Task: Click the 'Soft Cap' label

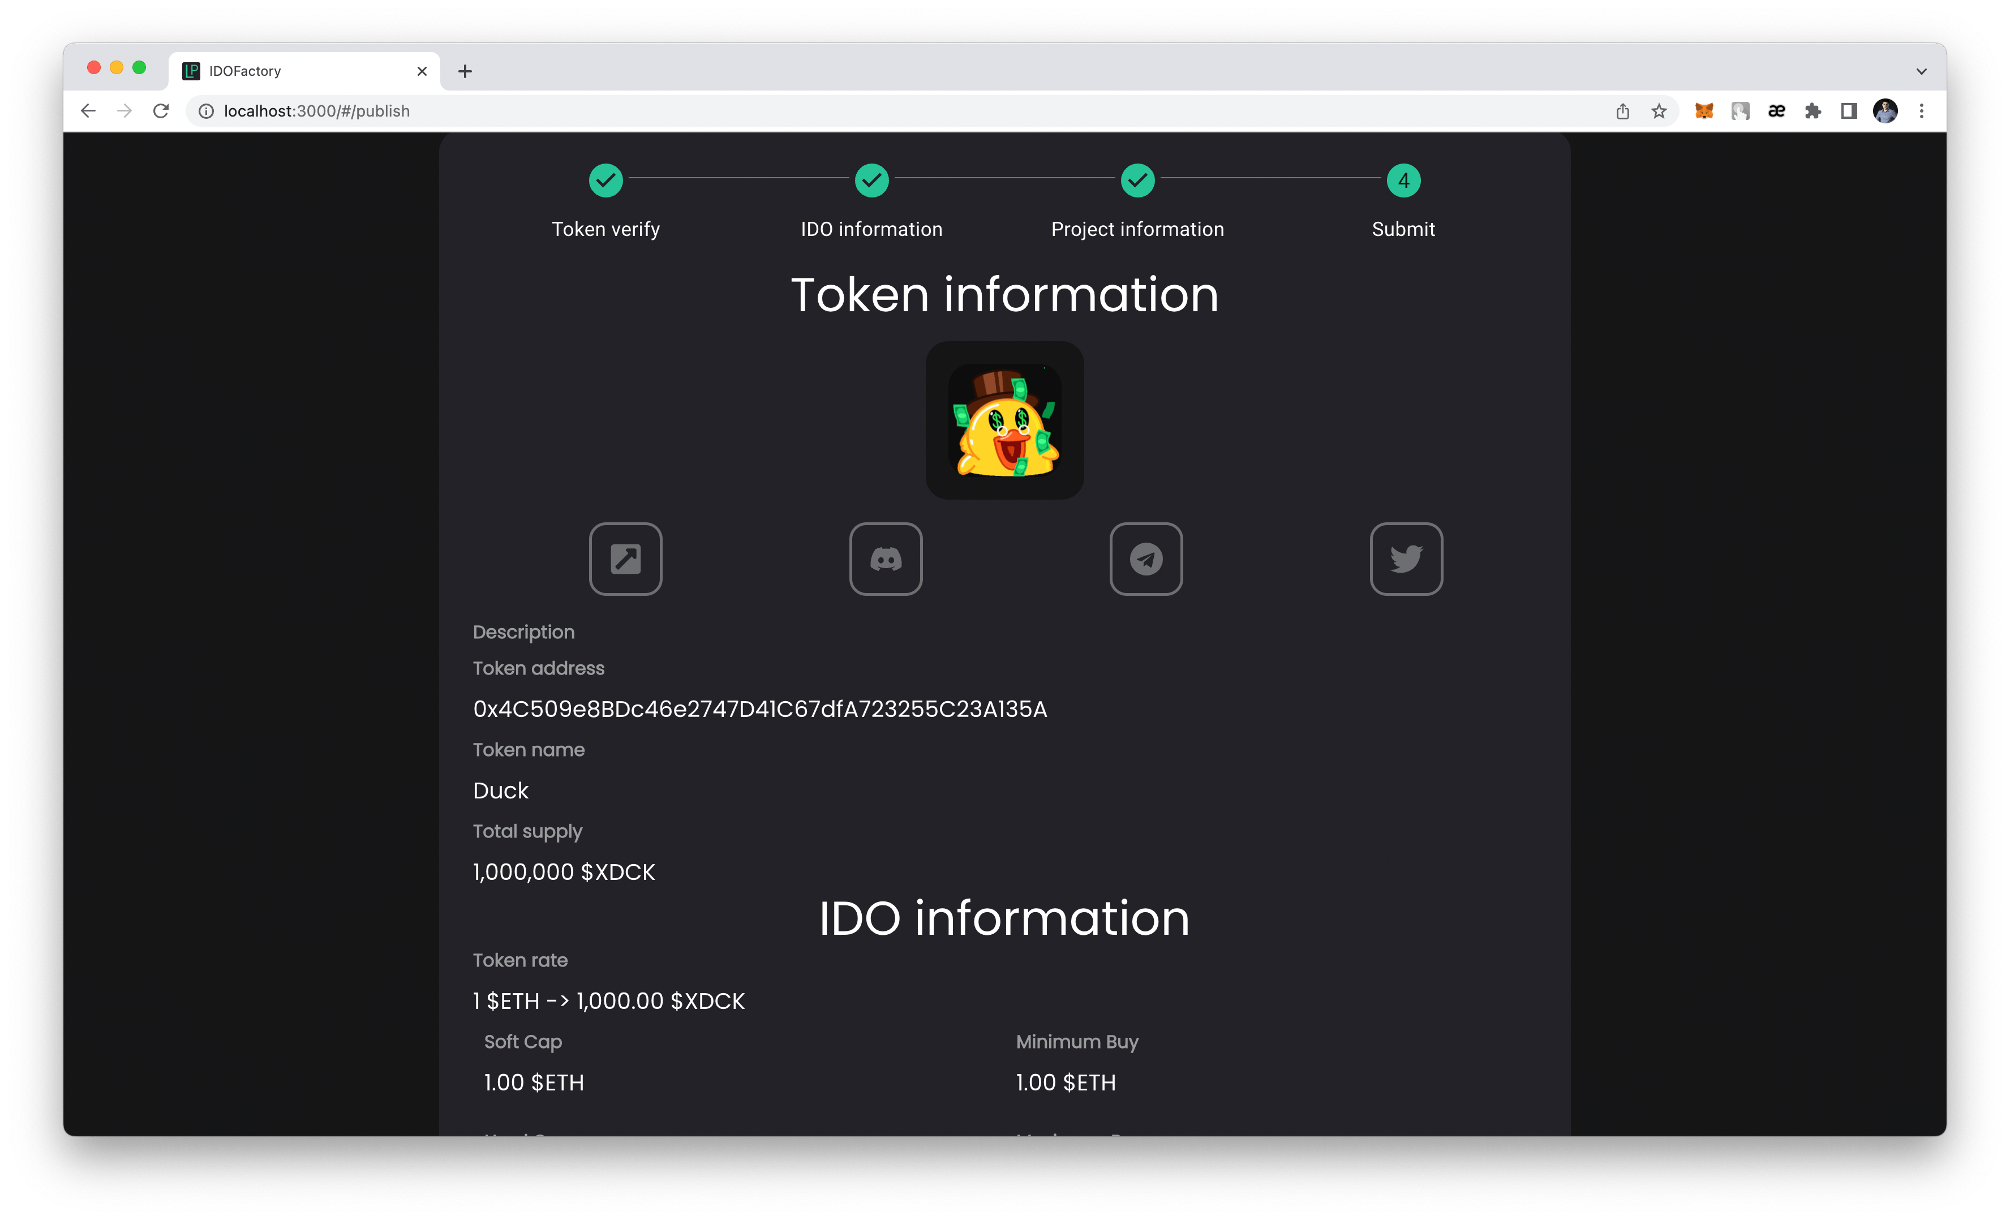Action: pos(523,1041)
